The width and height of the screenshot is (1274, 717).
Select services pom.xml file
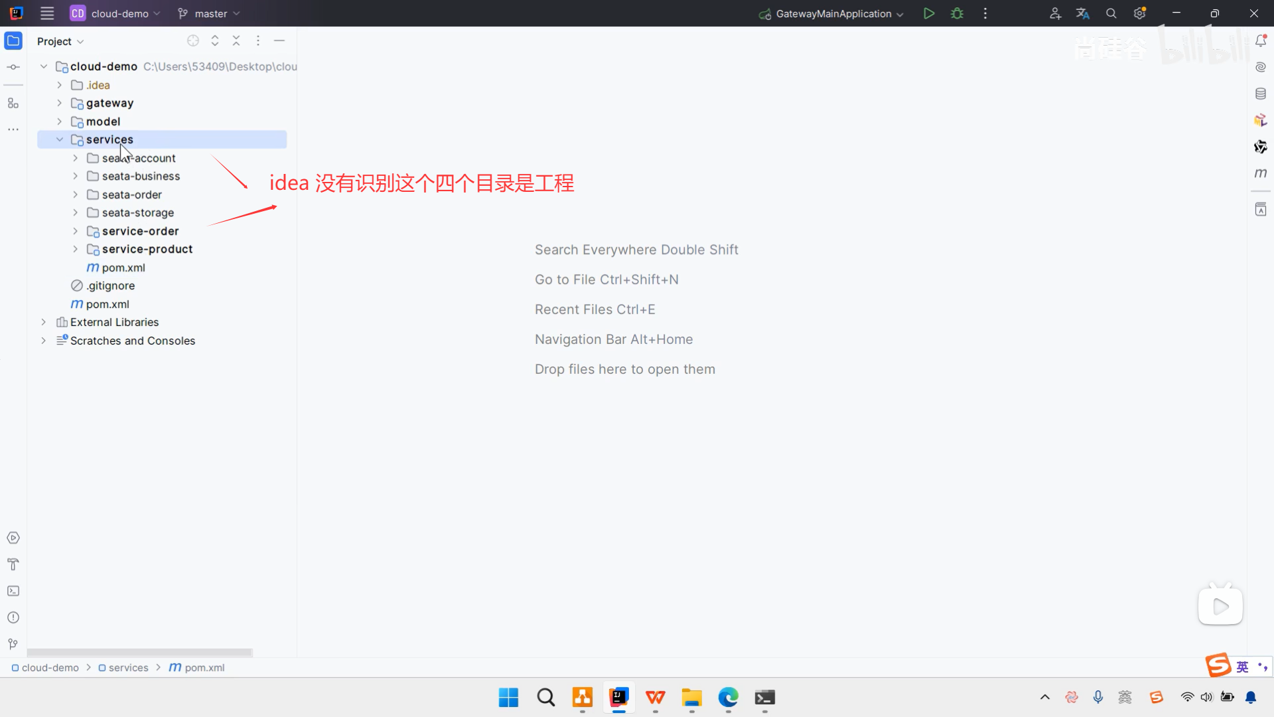(x=123, y=268)
